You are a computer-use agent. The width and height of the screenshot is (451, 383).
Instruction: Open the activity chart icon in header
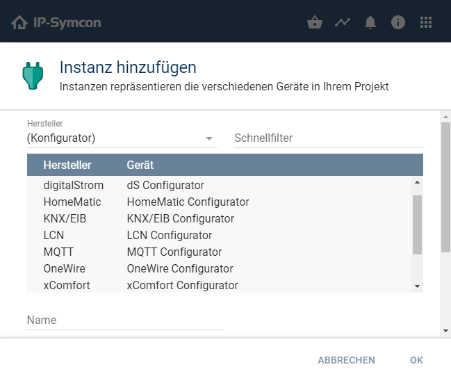(342, 22)
